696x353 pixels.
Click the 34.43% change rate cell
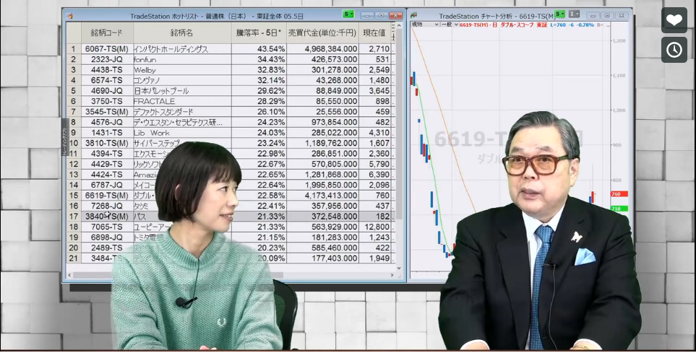click(x=259, y=59)
